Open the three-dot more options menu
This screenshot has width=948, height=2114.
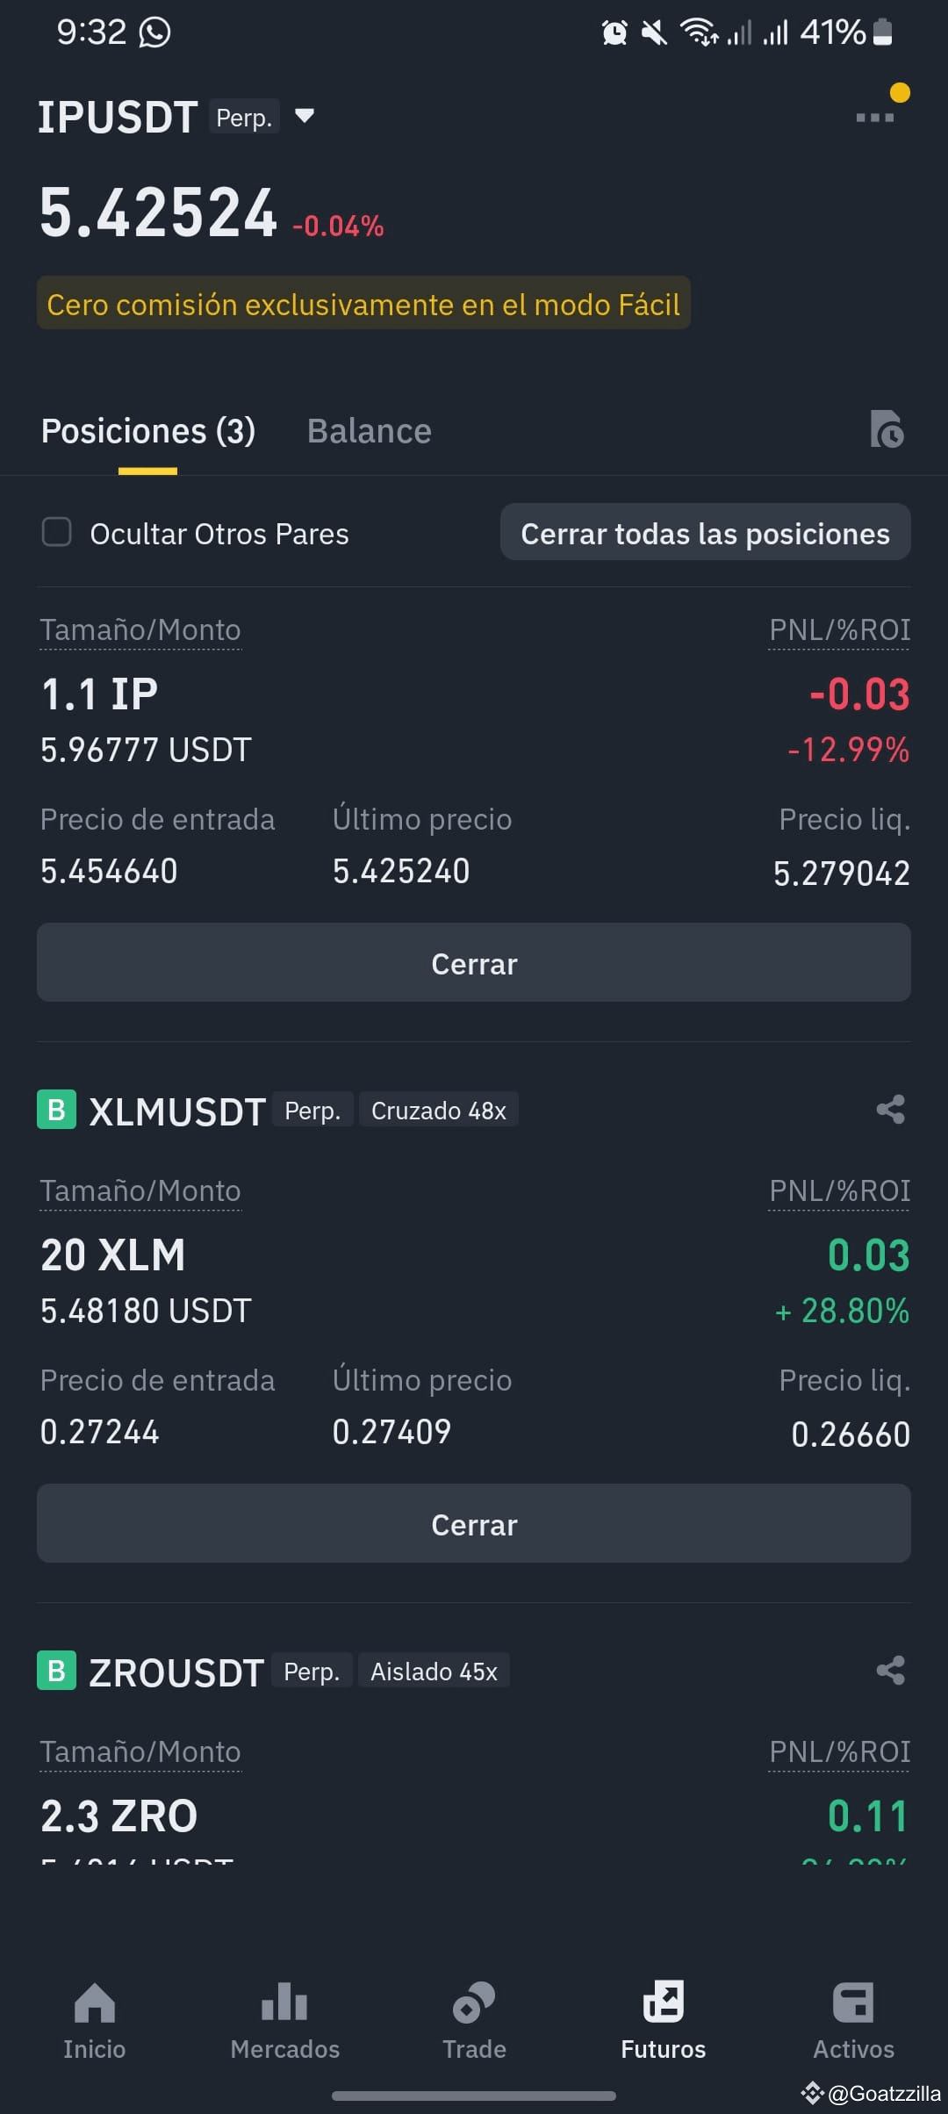(x=874, y=117)
